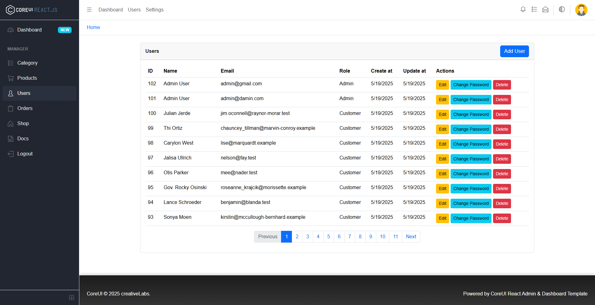Toggle the theme contrast icon

pyautogui.click(x=562, y=10)
